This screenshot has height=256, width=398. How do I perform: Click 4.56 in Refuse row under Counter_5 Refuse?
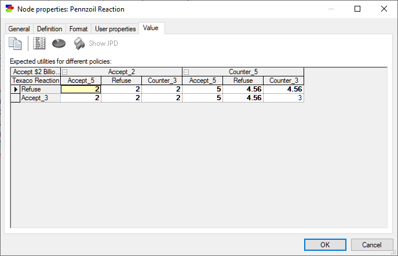243,89
